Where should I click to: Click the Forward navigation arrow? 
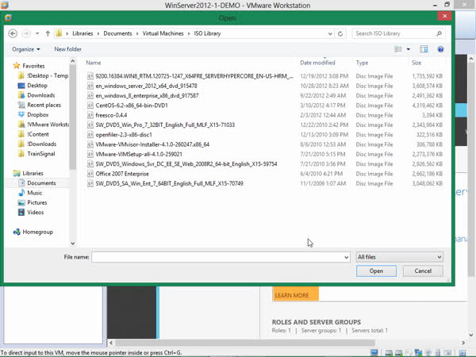26,33
